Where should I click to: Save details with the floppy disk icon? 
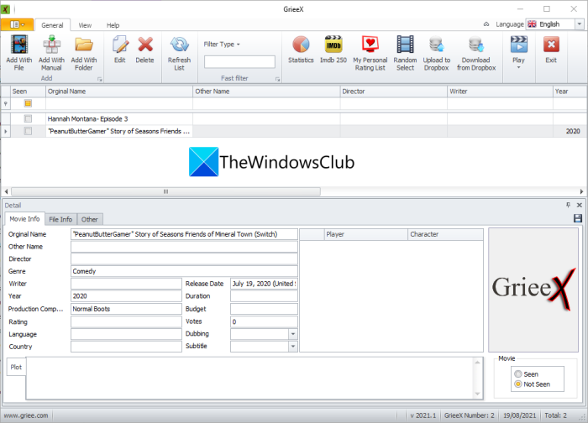pos(578,218)
